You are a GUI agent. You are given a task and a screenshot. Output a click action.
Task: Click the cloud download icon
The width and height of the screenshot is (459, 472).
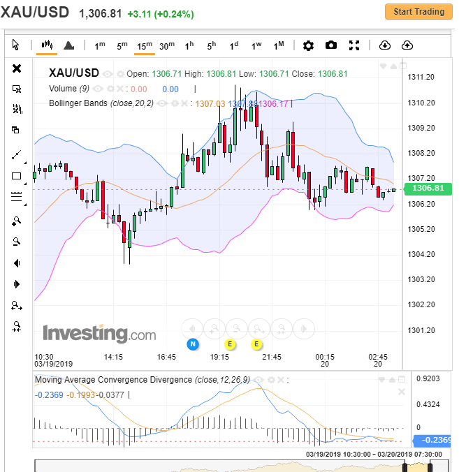pos(385,45)
